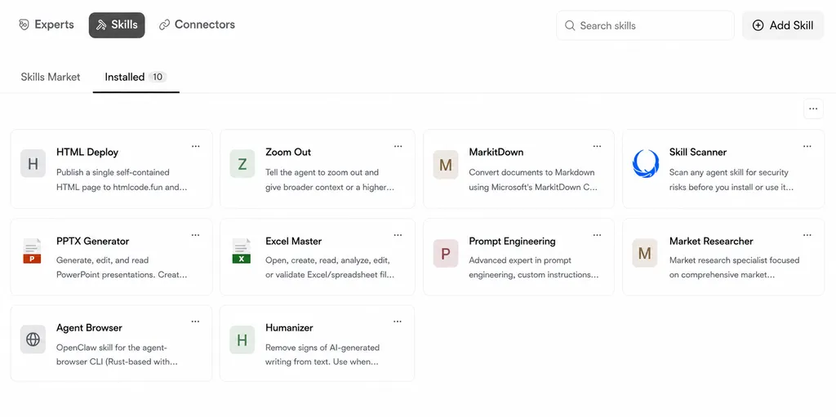The image size is (836, 417).
Task: Click description "Convert documents to Markdown"
Action: (531, 172)
